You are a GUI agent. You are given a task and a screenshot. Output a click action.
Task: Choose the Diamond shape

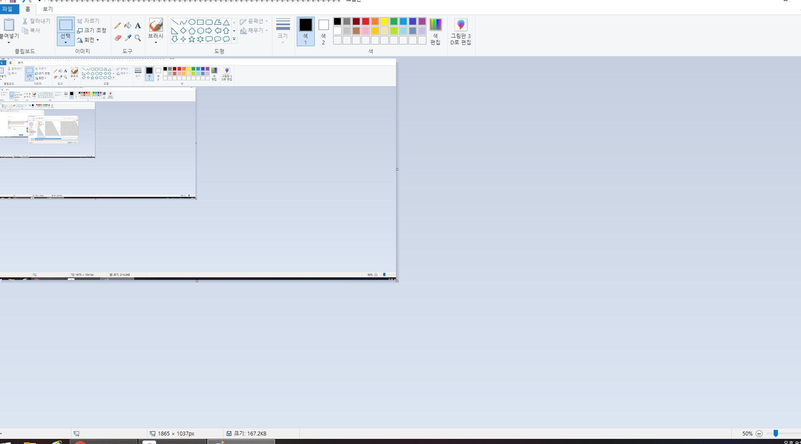[x=183, y=31]
